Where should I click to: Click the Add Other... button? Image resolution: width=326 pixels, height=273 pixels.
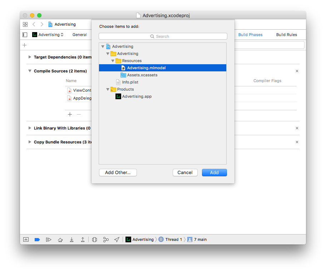[118, 172]
